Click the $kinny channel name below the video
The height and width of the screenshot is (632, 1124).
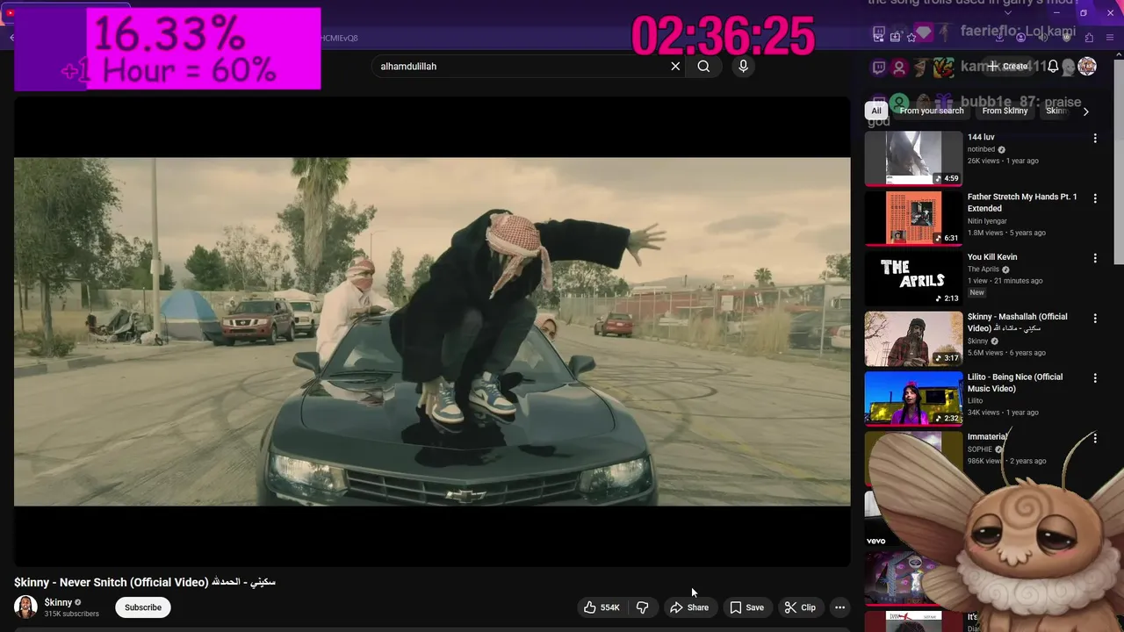58,602
